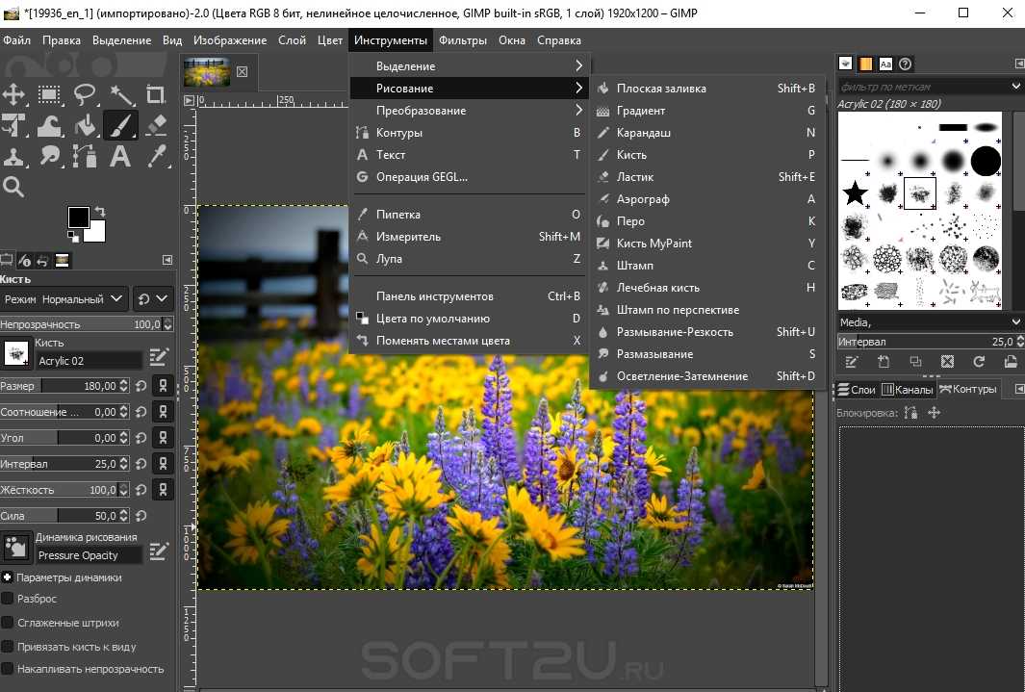Open filter by tags dropdown arrow
Viewport: 1025px width, 692px height.
pos(1015,87)
